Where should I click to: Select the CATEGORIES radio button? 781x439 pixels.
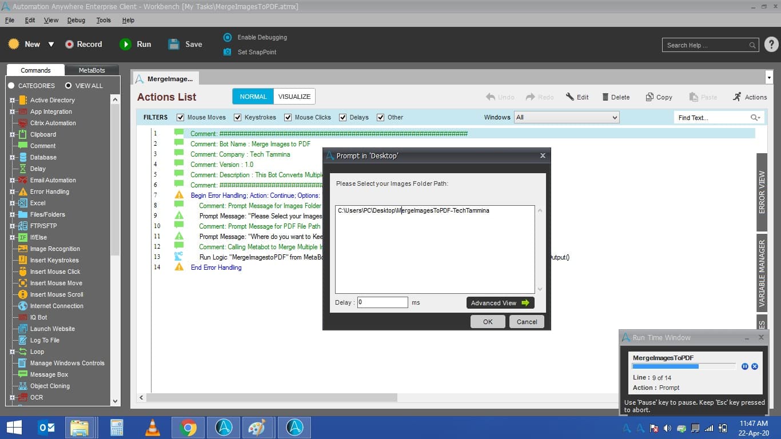pyautogui.click(x=11, y=86)
